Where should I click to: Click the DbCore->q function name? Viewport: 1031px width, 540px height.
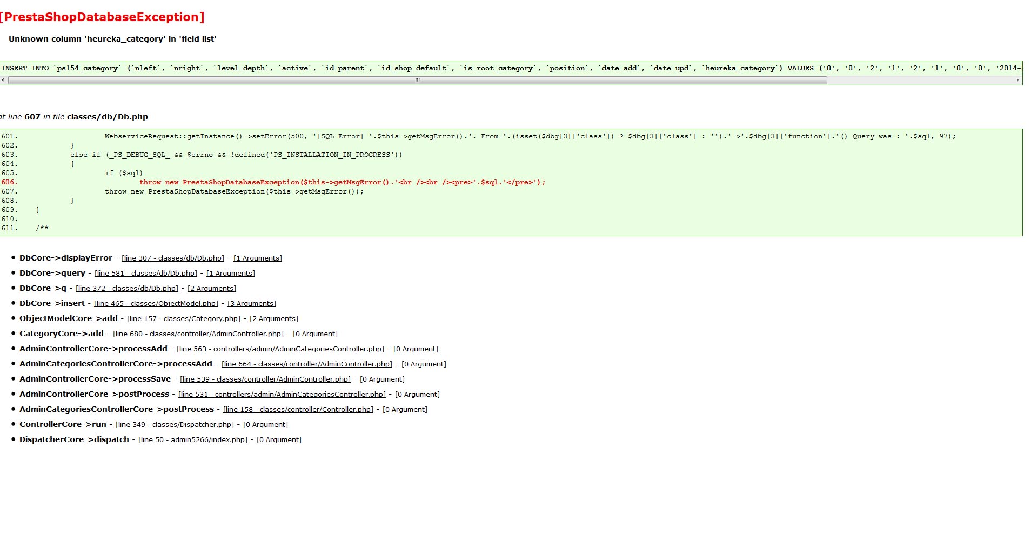43,289
